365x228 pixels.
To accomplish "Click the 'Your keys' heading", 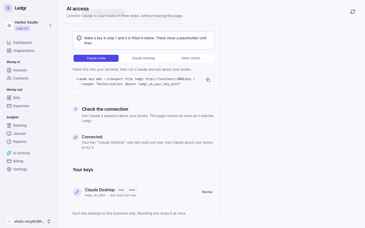I will (x=83, y=170).
